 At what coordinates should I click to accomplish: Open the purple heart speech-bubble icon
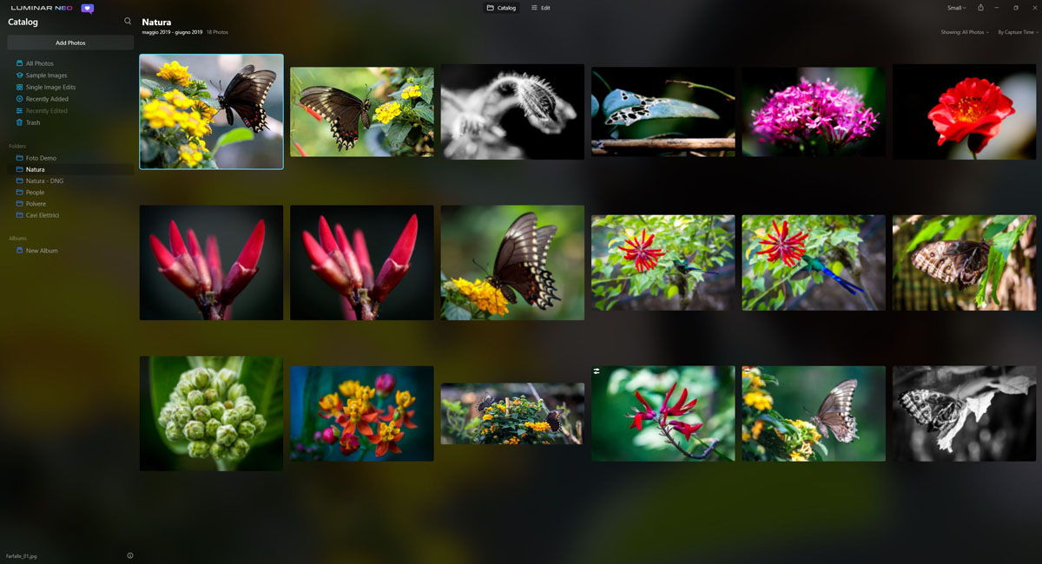click(x=87, y=8)
